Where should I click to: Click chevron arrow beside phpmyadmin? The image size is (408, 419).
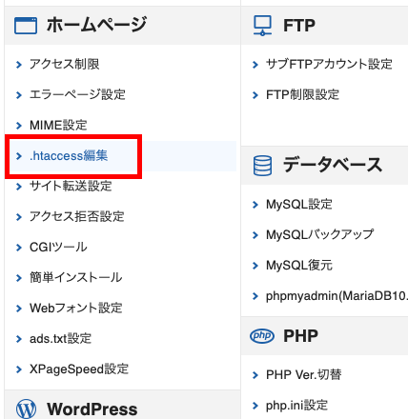(255, 296)
